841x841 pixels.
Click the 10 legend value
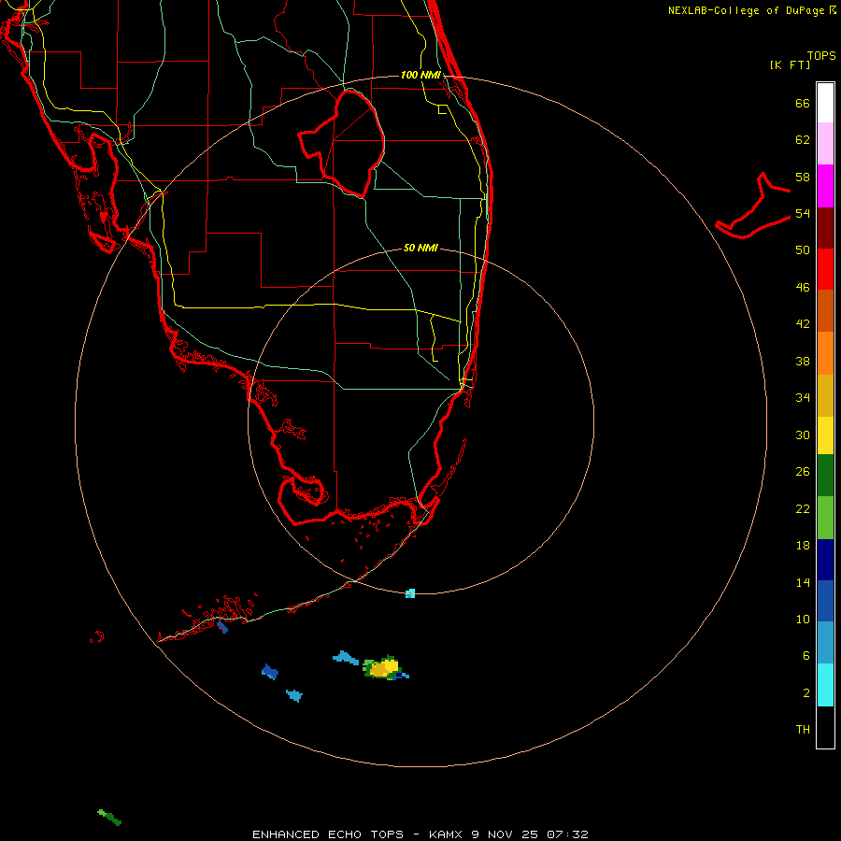pos(803,620)
